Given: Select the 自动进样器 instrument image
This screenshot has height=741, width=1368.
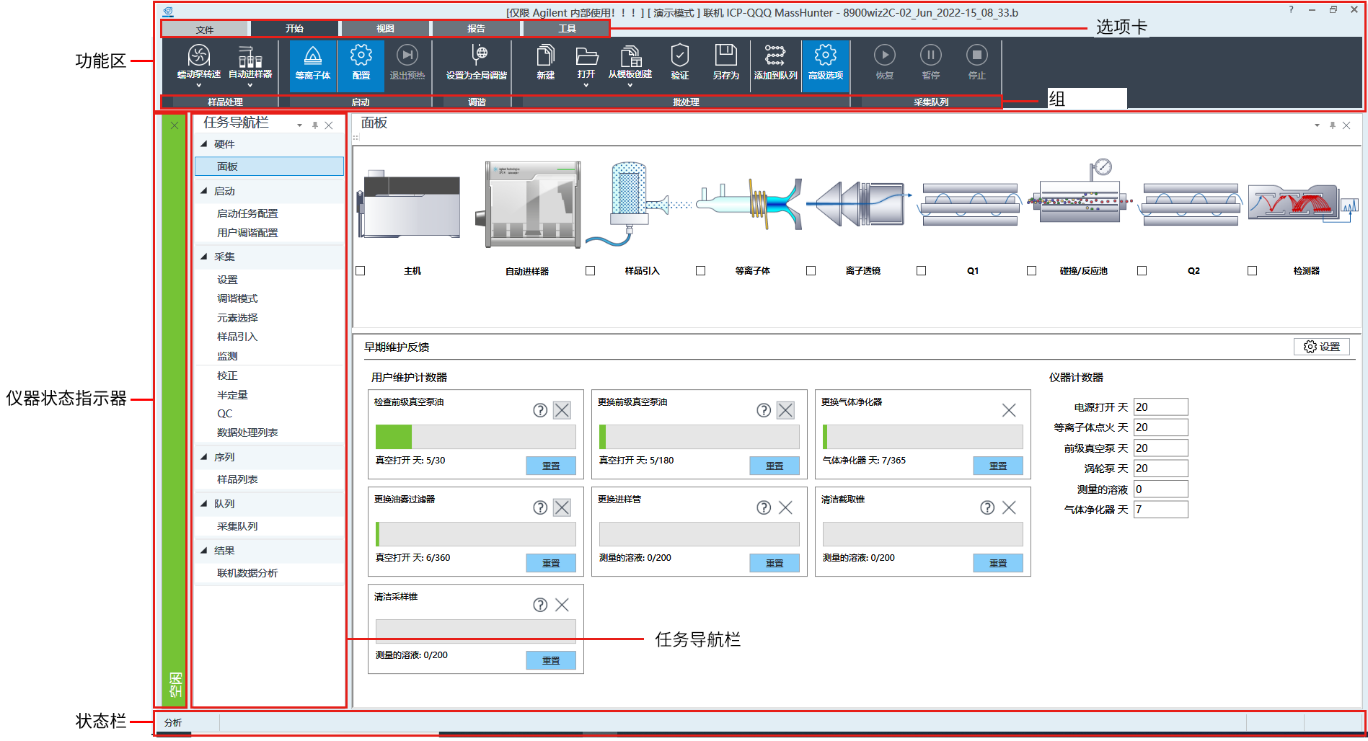Looking at the screenshot, I should tap(529, 205).
